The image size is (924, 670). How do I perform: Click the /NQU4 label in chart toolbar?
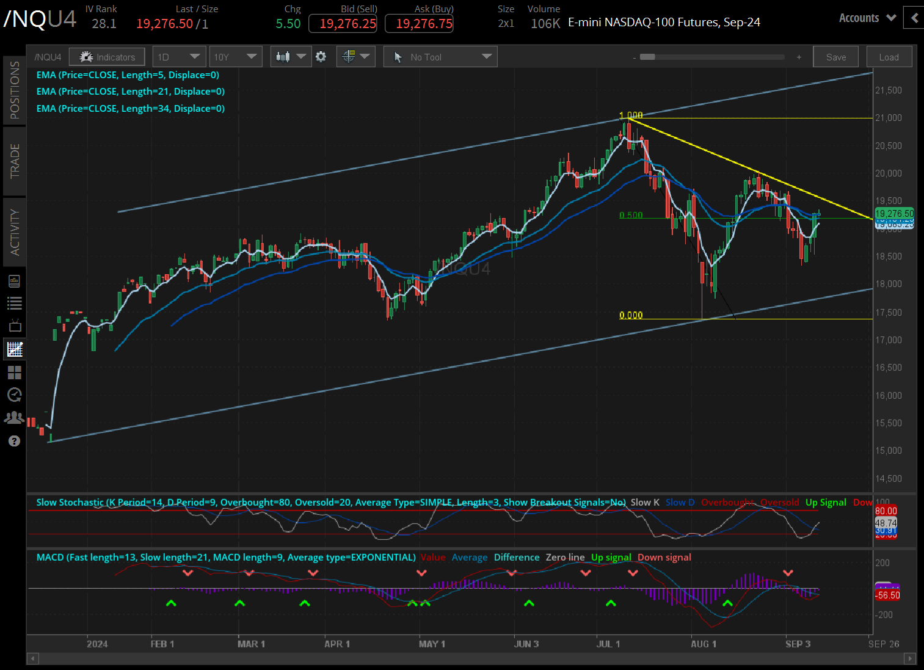[48, 57]
